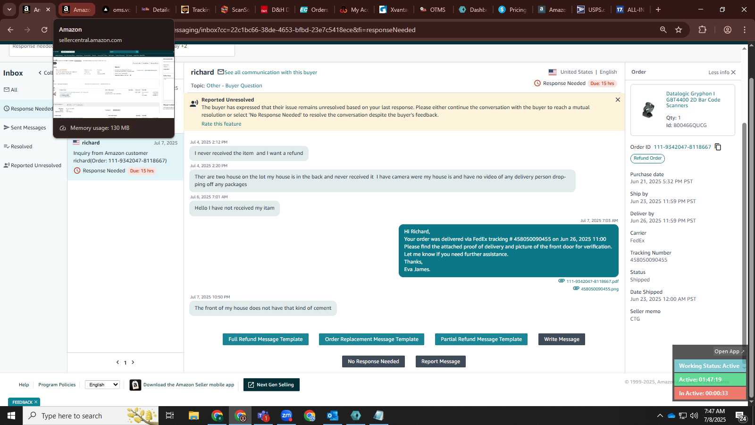Open the Datalogic Gryphon scanner product link
This screenshot has height=425, width=755.
[x=693, y=100]
